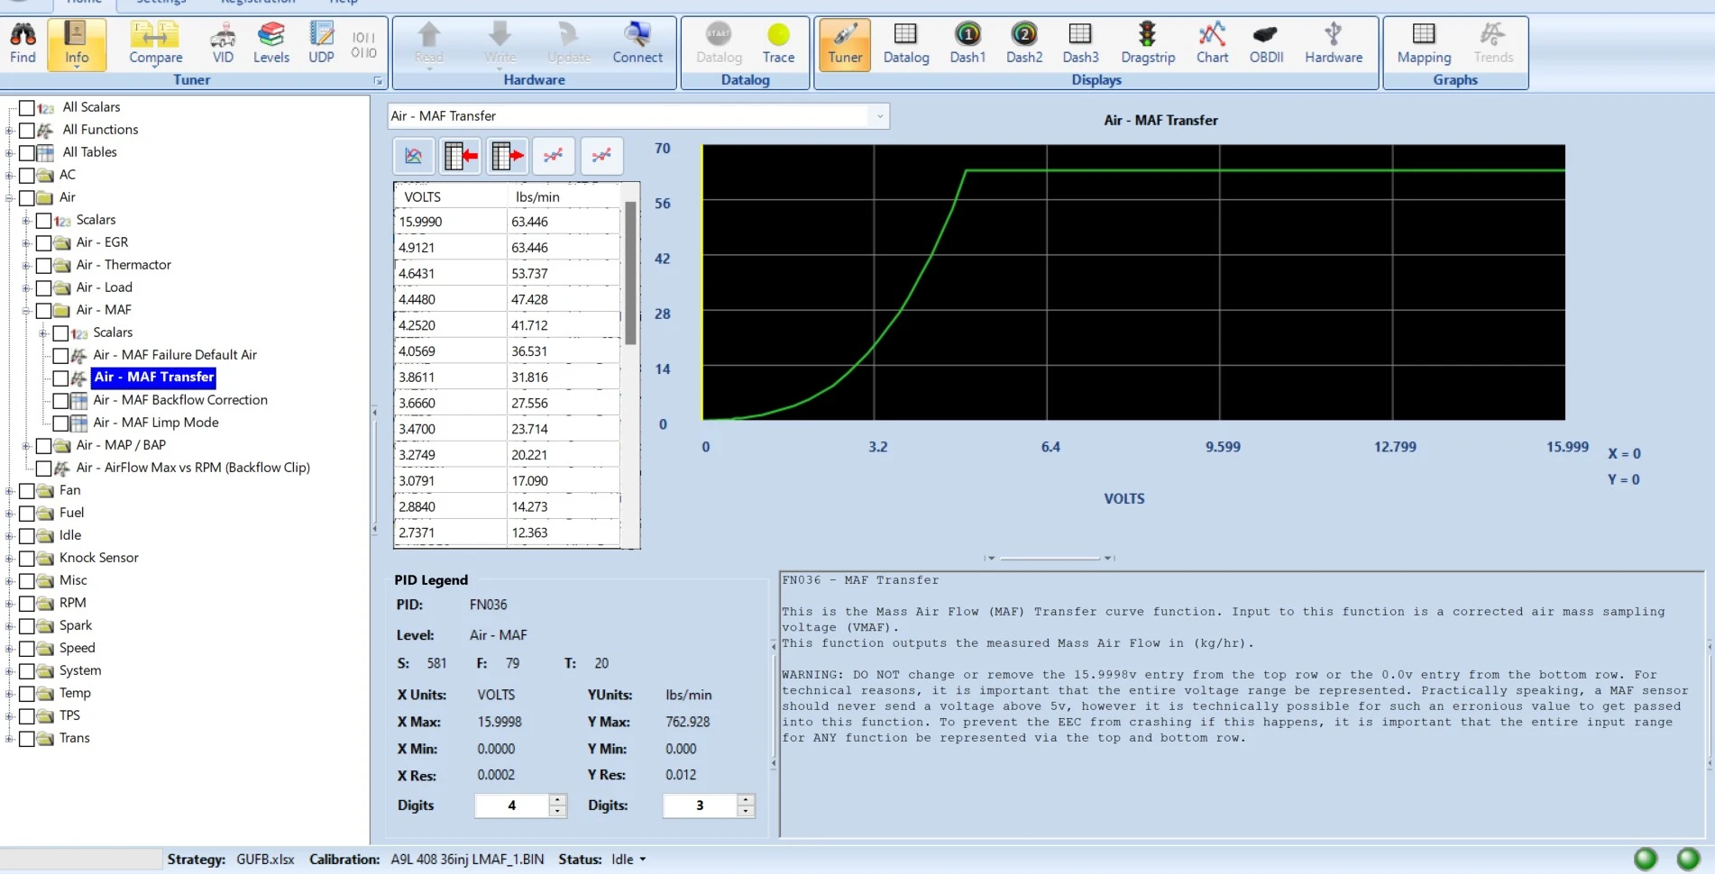
Task: Connect to hardware via Connect icon
Action: pos(637,43)
